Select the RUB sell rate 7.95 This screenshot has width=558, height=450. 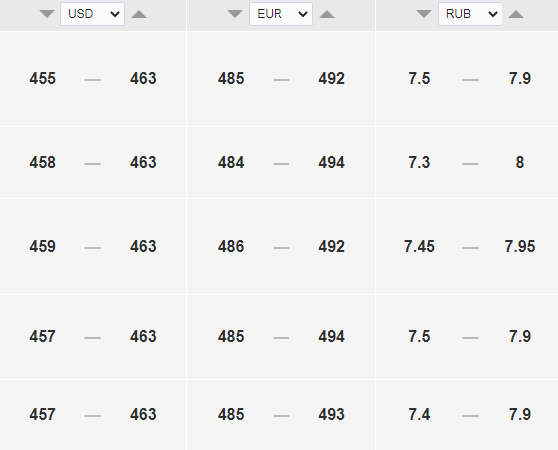point(520,246)
